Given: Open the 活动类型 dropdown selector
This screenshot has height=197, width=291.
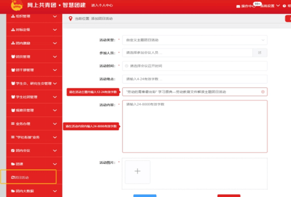Looking at the screenshot, I should coord(195,40).
